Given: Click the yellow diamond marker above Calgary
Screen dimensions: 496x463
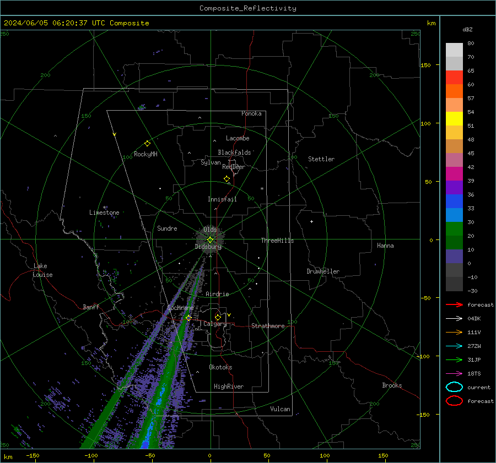Looking at the screenshot, I should point(218,317).
